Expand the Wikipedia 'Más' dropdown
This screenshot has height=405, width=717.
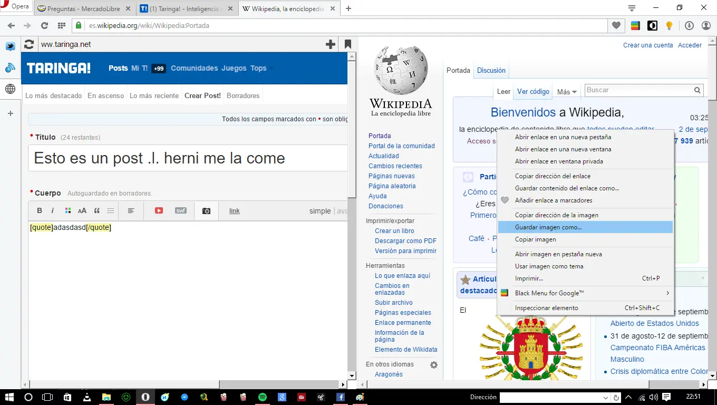(x=567, y=92)
